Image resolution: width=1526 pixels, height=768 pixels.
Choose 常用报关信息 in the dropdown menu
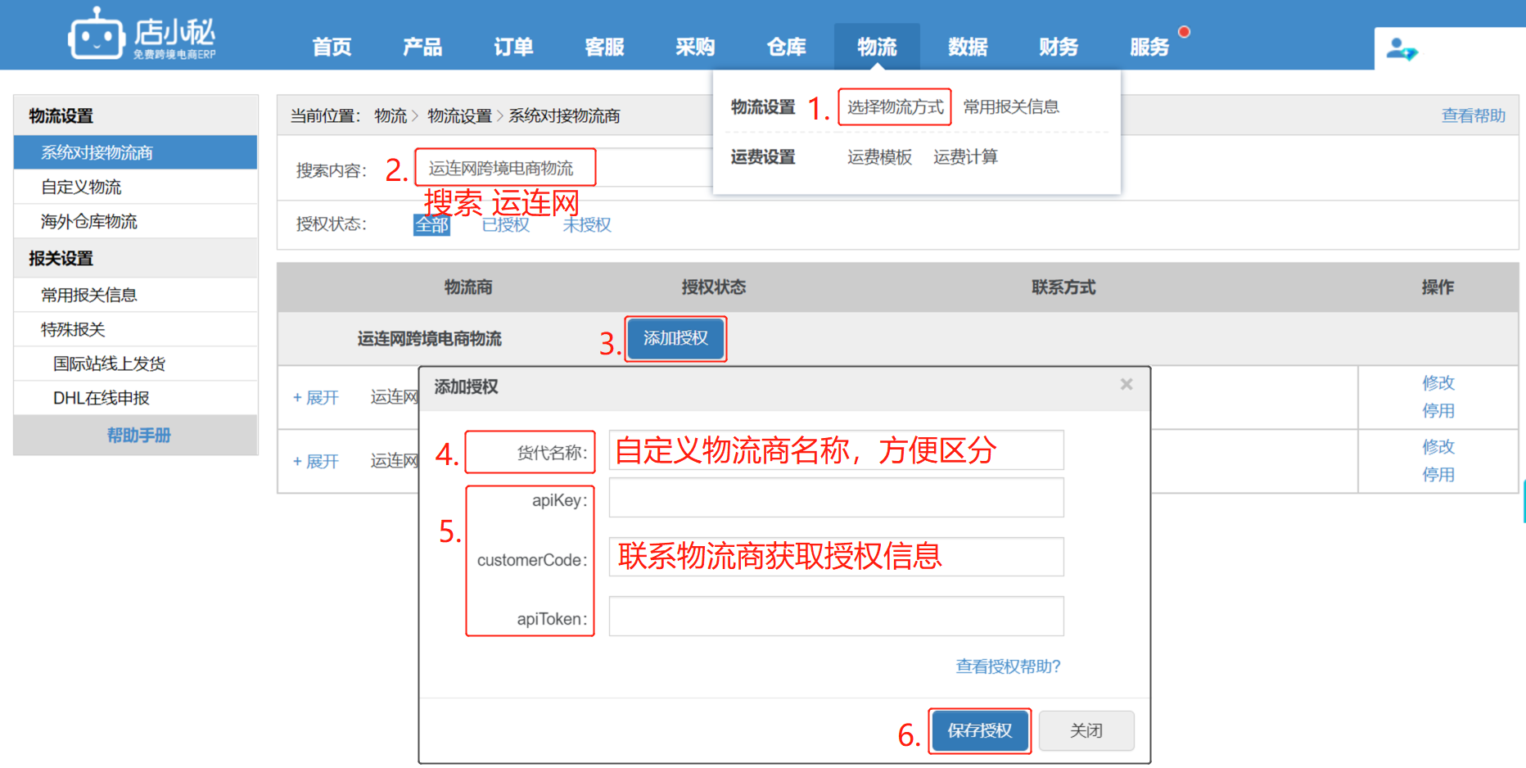tap(1011, 107)
